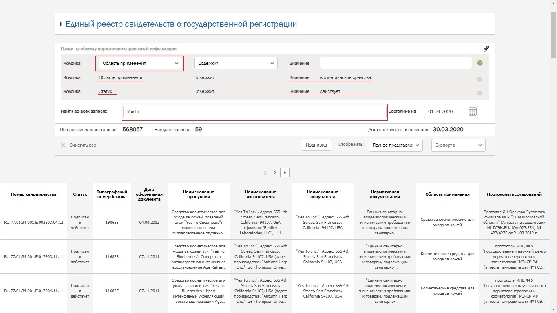Open the 'Полное представление' display dropdown
The height and width of the screenshot is (313, 557).
click(x=396, y=145)
